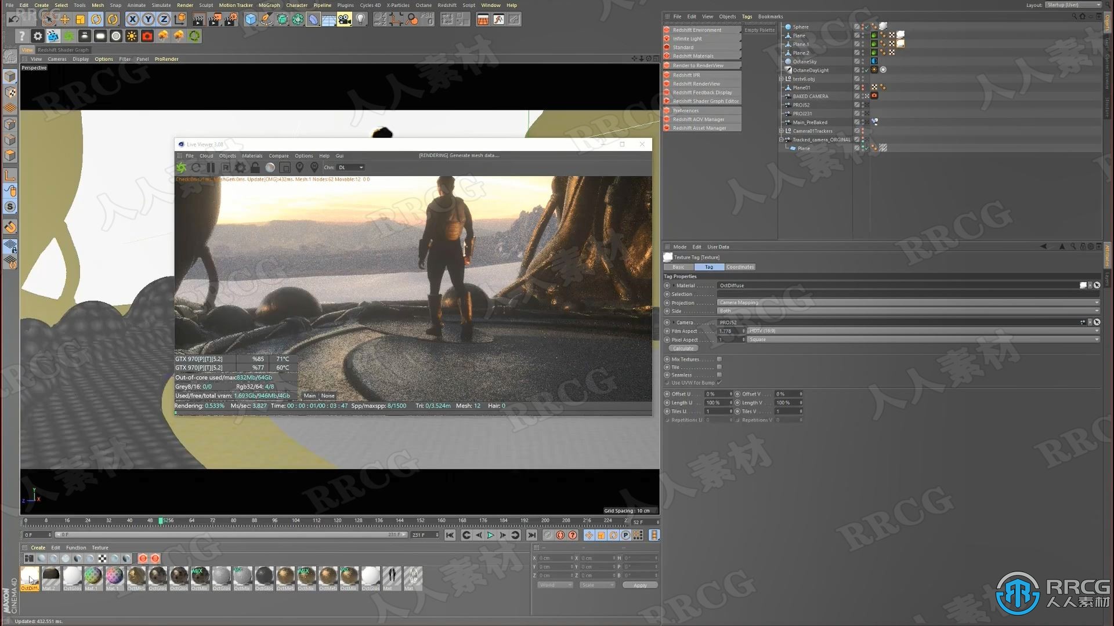Click the red Octane camera icon
The width and height of the screenshot is (1114, 626).
(x=147, y=36)
